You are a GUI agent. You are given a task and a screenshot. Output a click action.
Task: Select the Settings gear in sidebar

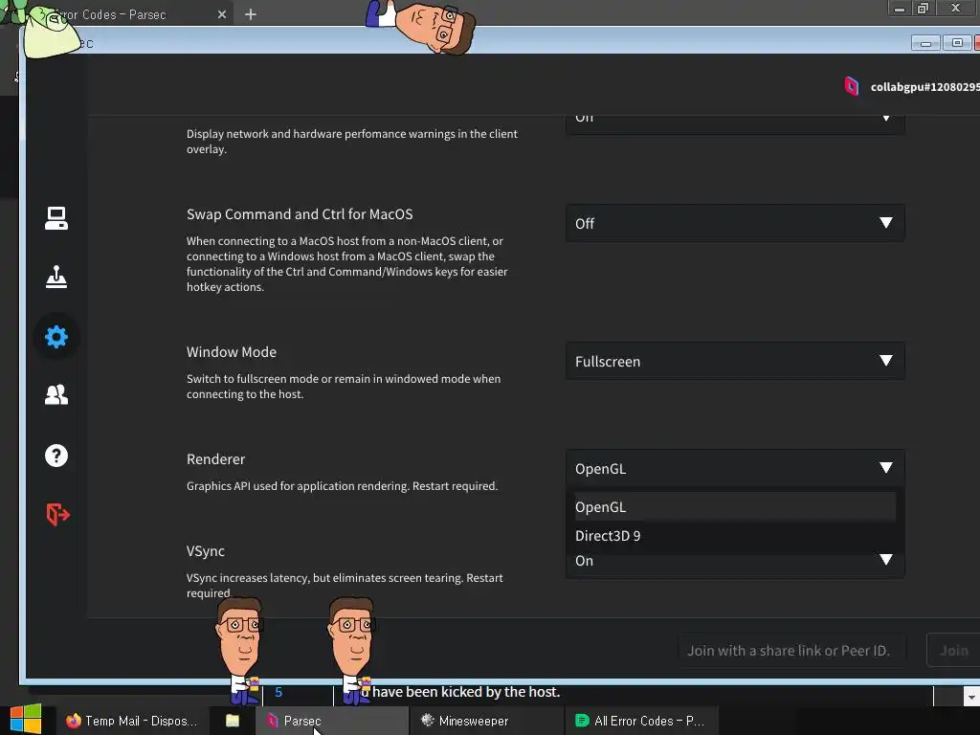click(x=56, y=337)
